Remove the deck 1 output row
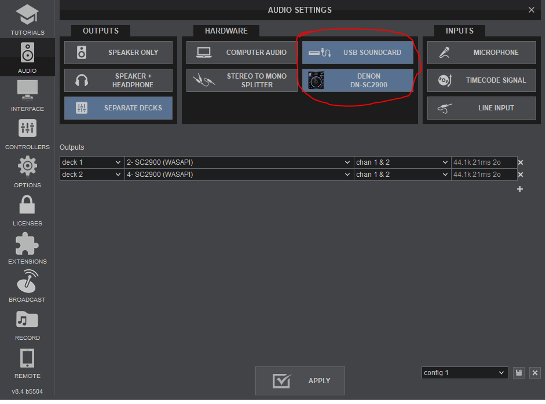Viewport: 546px width, 404px height. tap(521, 162)
